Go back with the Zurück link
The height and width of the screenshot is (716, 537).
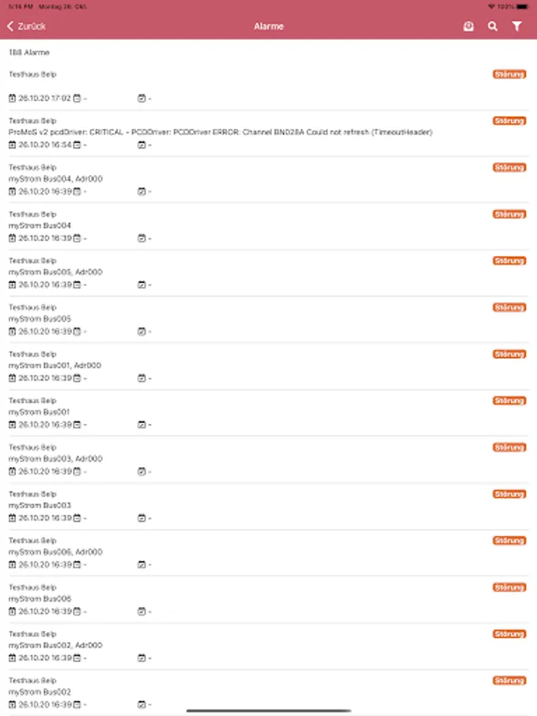[32, 26]
